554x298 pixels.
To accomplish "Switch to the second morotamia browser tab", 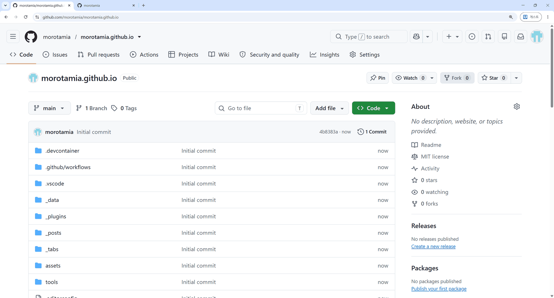I will click(x=106, y=6).
